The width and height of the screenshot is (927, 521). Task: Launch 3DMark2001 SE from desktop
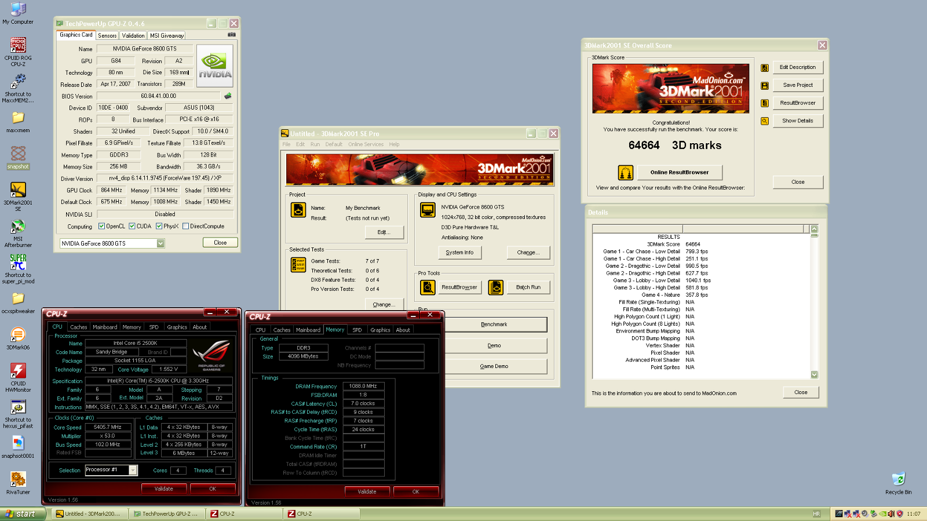[18, 190]
